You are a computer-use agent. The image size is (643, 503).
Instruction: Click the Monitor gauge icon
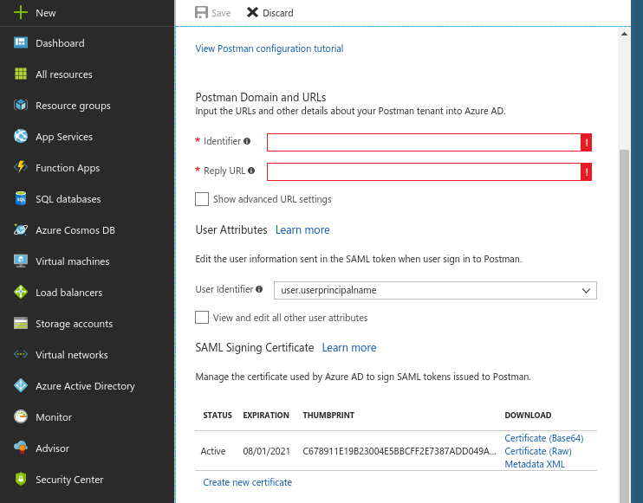(x=21, y=416)
